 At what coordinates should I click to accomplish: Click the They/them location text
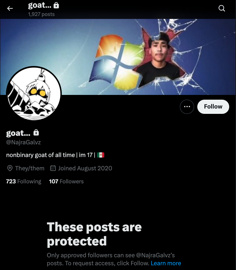pos(30,168)
